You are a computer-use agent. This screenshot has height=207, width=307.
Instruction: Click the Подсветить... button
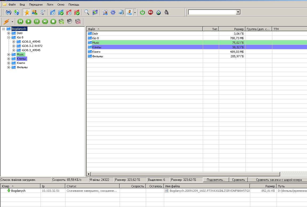[x=216, y=180]
